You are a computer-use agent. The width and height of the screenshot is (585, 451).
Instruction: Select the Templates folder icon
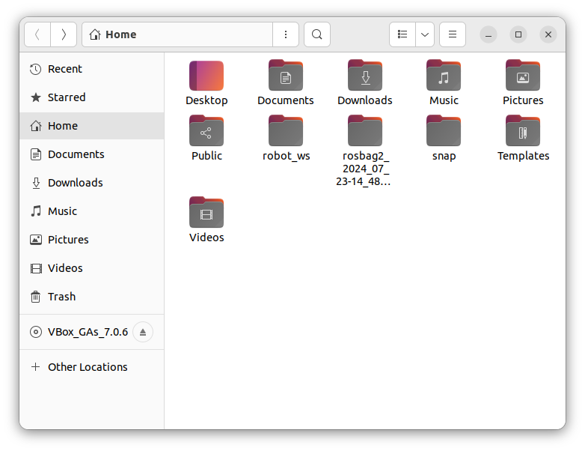[x=523, y=131]
